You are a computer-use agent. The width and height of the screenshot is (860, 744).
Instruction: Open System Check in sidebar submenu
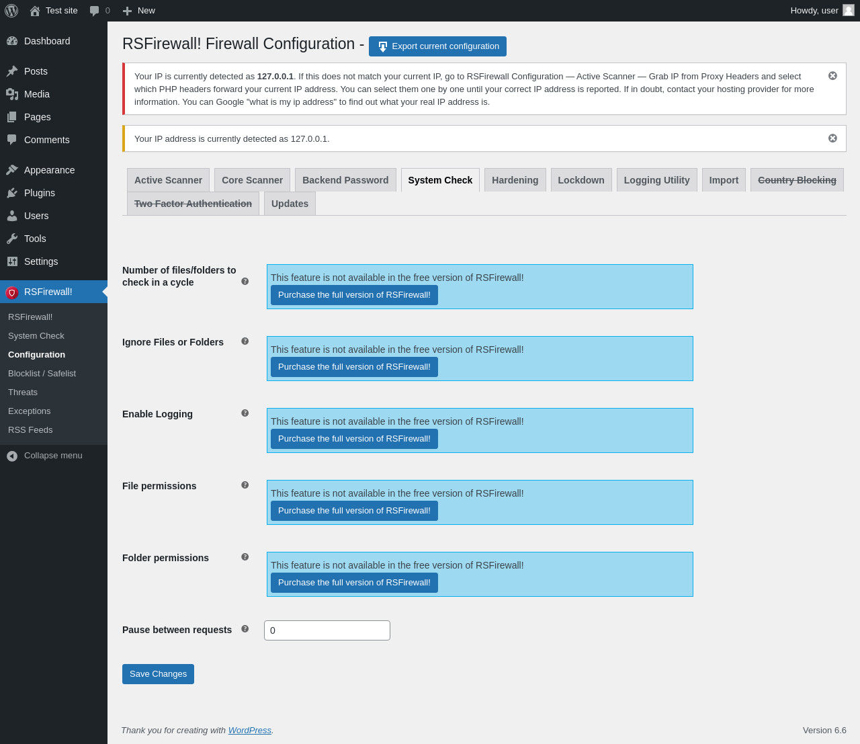pyautogui.click(x=54, y=336)
